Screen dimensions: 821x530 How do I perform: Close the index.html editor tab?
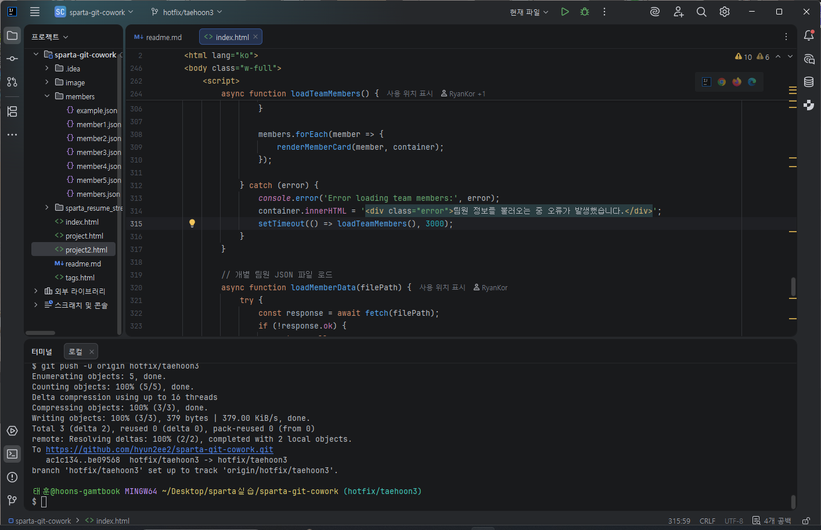tap(255, 37)
